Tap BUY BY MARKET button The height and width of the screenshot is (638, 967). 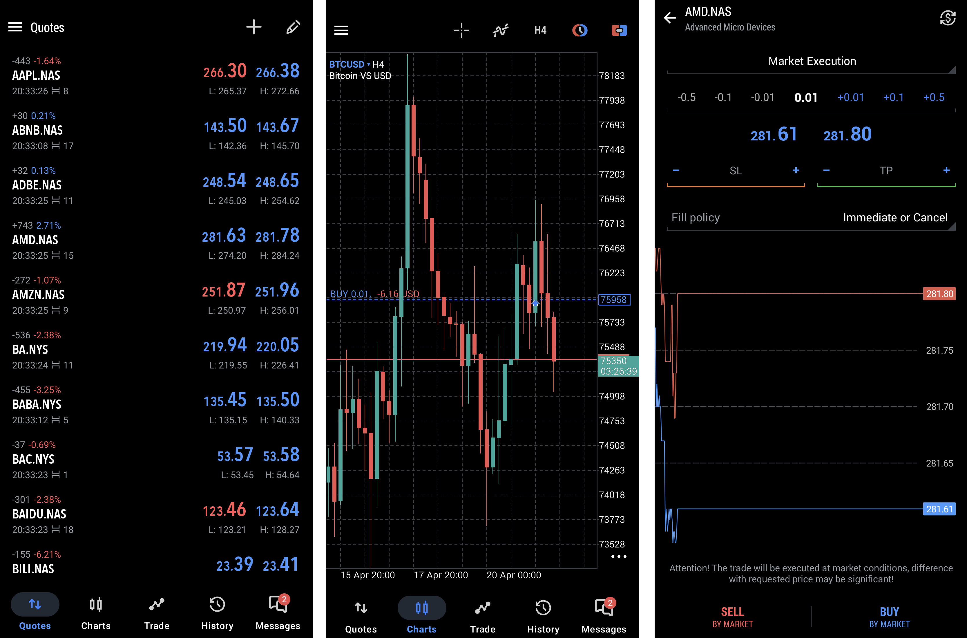889,617
